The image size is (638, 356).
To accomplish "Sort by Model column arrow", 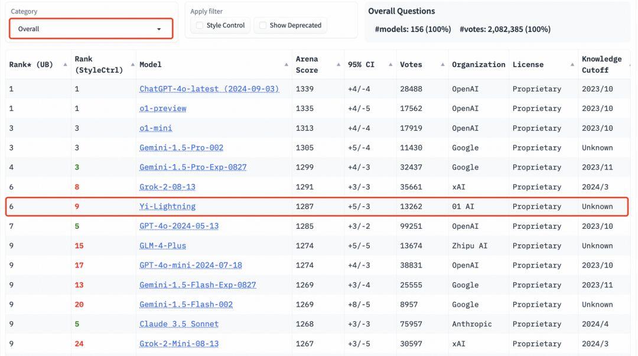I will click(287, 65).
